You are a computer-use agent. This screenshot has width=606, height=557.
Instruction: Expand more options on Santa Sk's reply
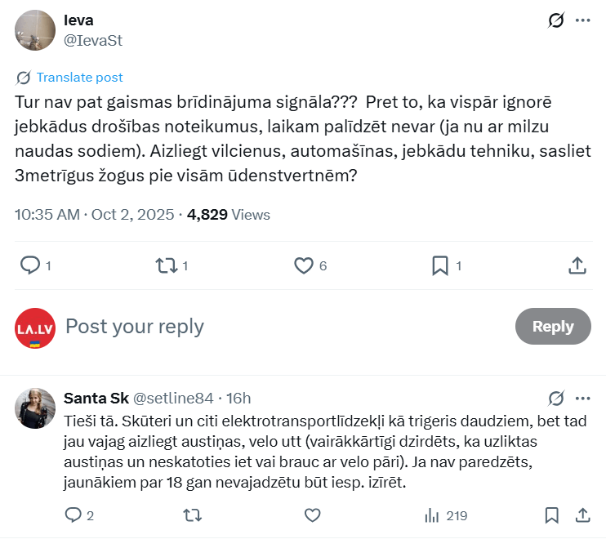pyautogui.click(x=582, y=399)
